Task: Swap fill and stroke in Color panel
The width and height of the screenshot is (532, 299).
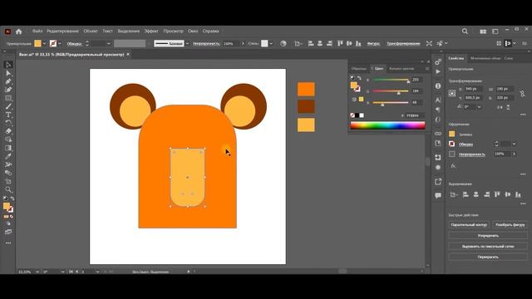Action: (359, 78)
